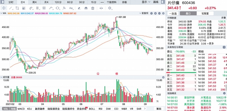Open the more periods ellipsis menu

(102, 2)
